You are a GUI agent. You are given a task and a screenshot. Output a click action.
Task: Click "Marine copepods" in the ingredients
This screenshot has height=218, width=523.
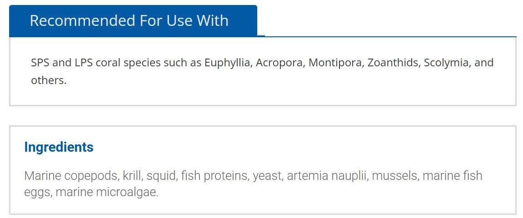pyautogui.click(x=71, y=176)
